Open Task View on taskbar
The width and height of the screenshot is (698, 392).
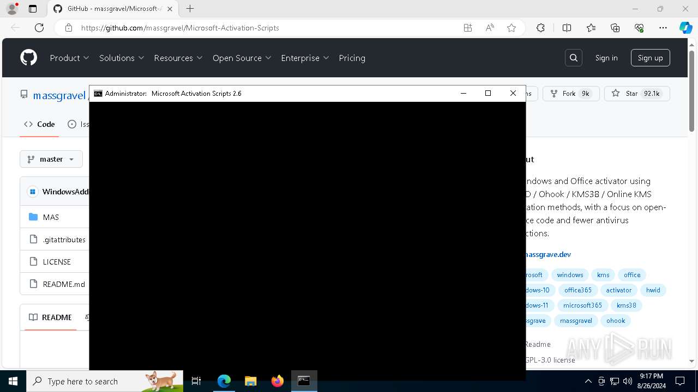pos(196,381)
